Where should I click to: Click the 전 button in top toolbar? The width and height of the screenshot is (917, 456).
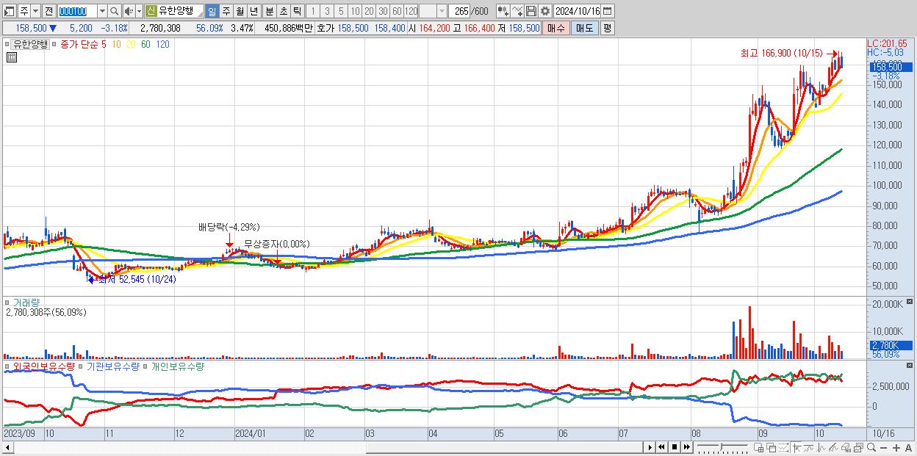(x=48, y=11)
